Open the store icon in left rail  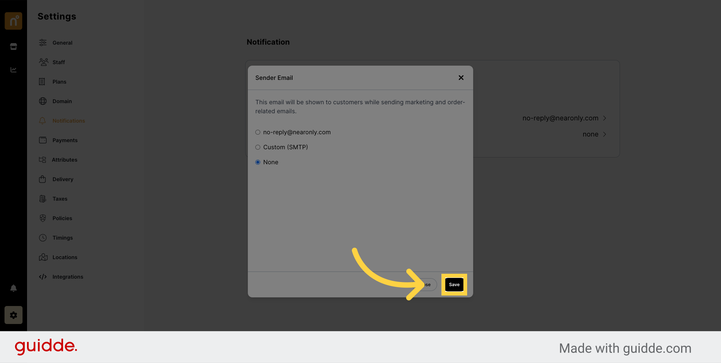14,46
